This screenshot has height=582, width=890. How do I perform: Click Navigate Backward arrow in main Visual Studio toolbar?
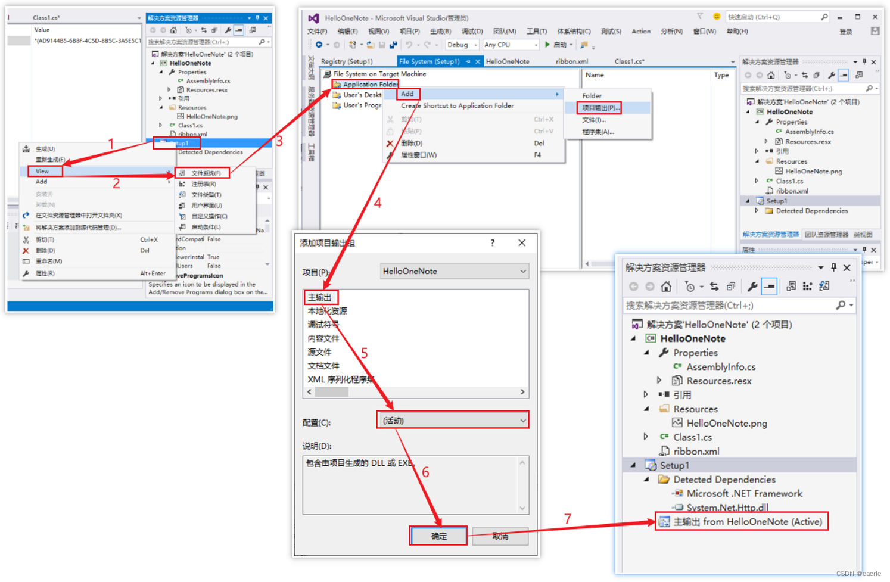[319, 45]
